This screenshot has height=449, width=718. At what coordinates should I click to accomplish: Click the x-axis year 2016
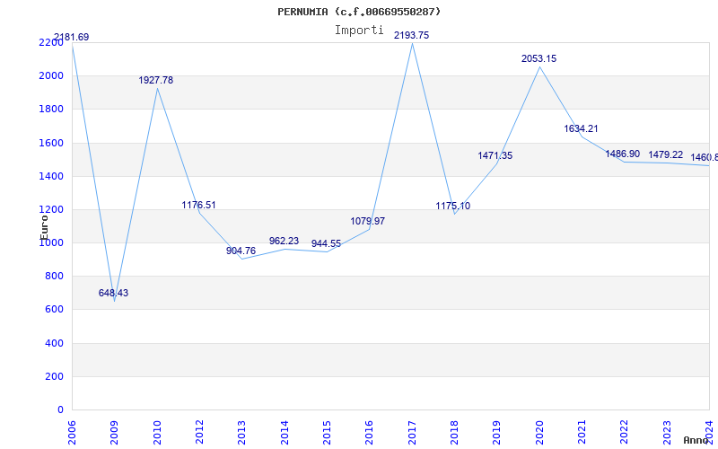369,433
